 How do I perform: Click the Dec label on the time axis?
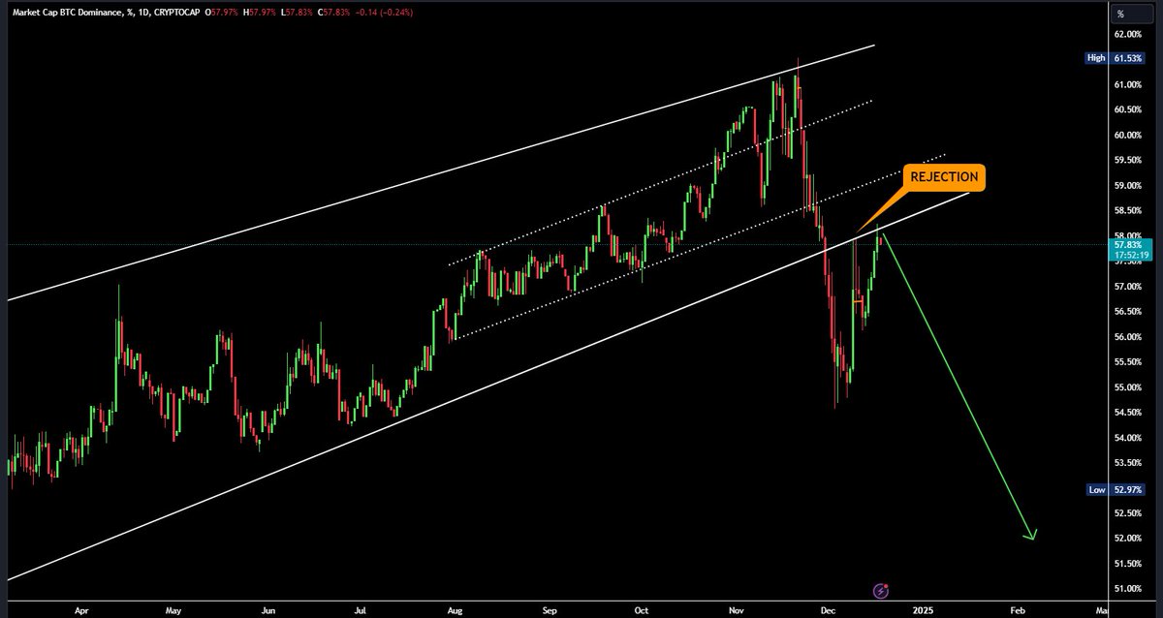pyautogui.click(x=828, y=611)
